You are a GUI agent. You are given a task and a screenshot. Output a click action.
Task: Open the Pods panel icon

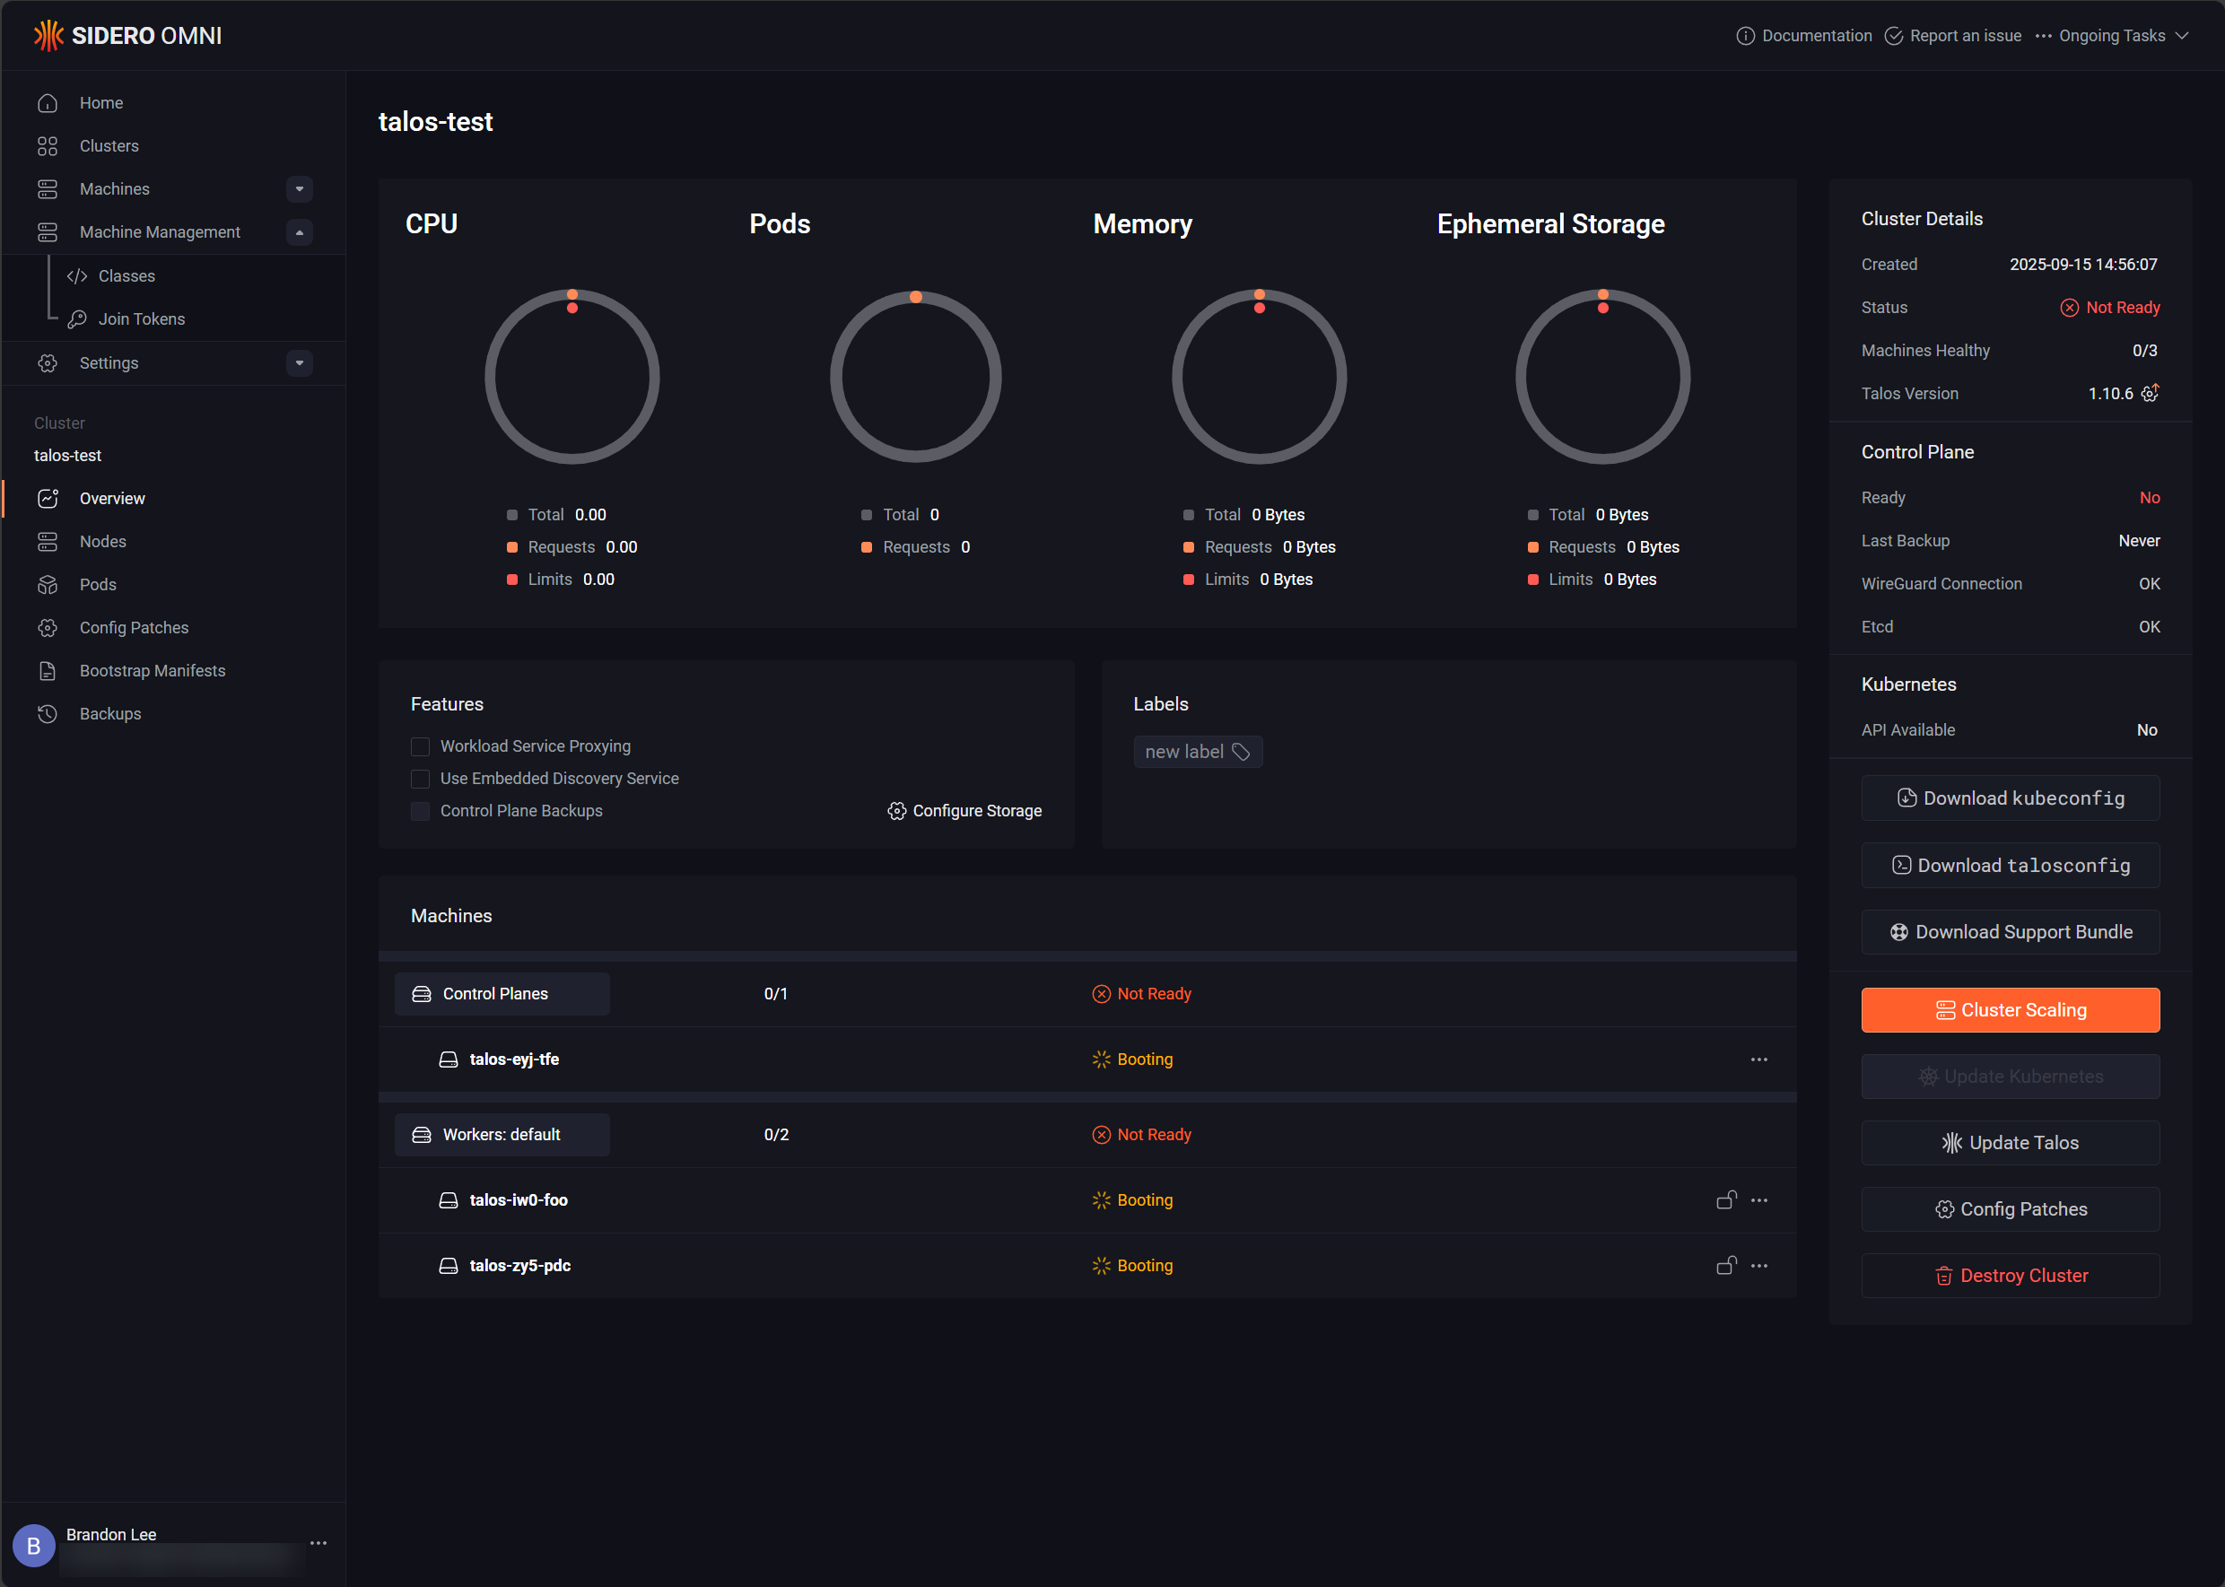(48, 584)
